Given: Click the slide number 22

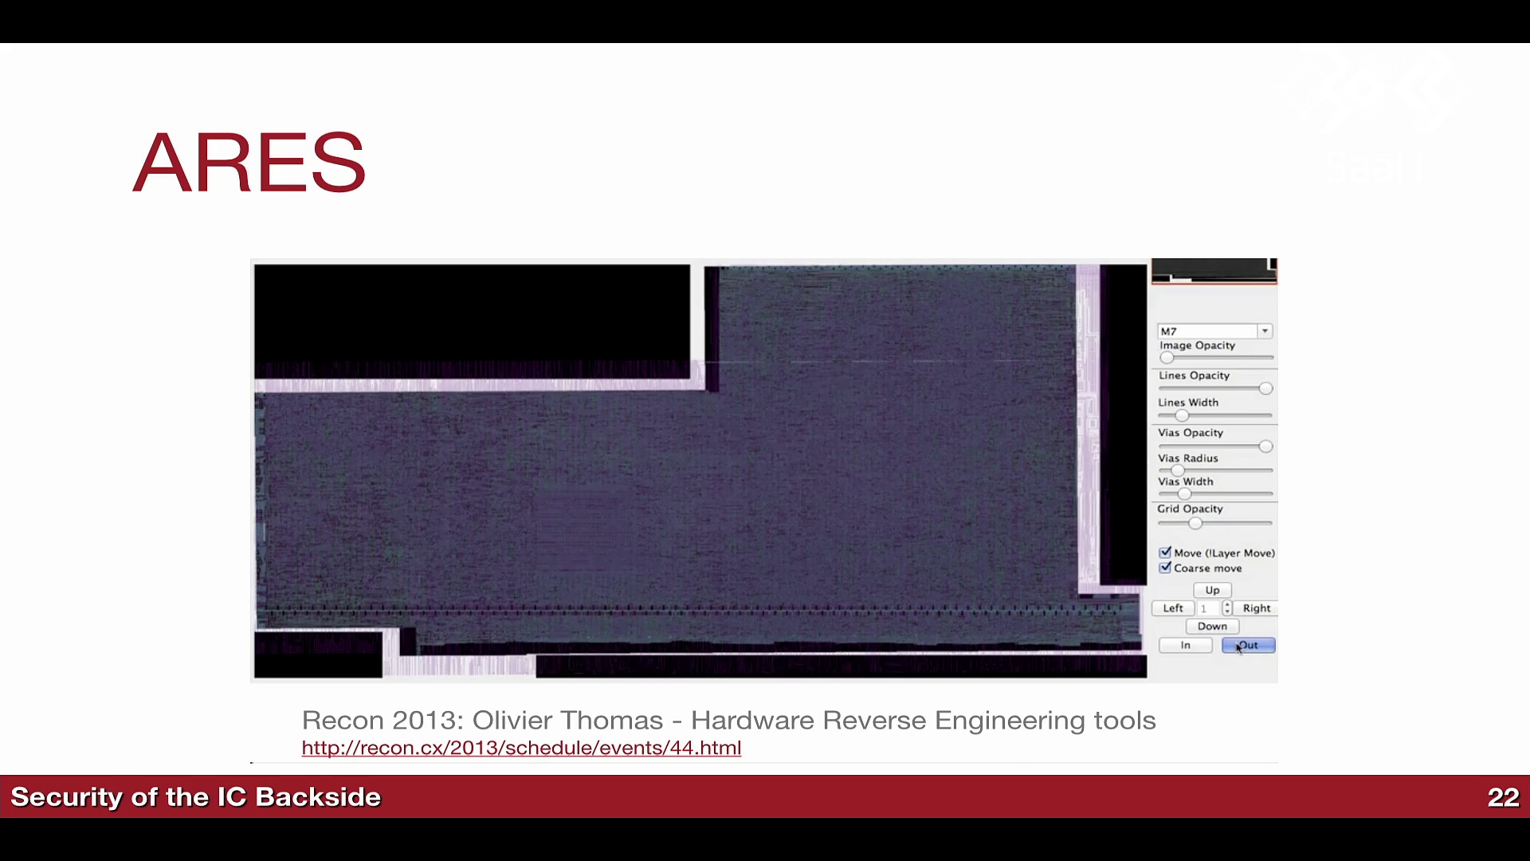Looking at the screenshot, I should click(1503, 797).
